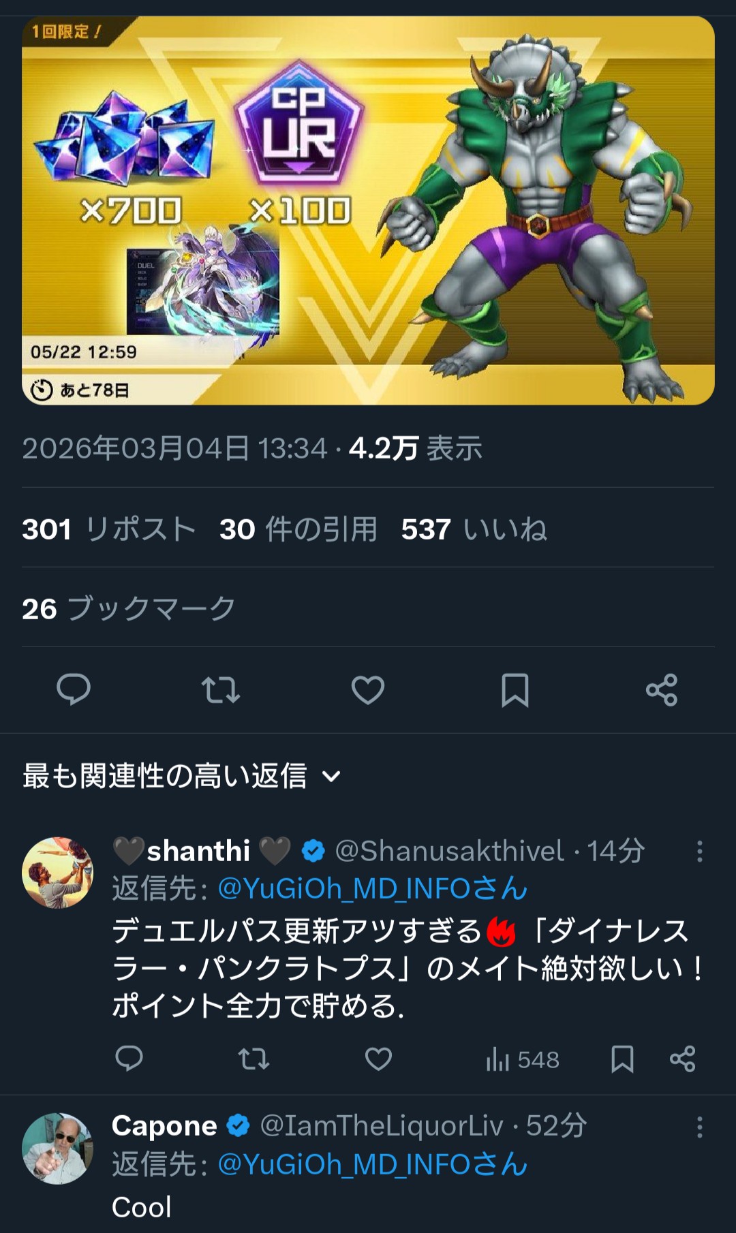
Task: View analytics showing 548 views
Action: tap(523, 1060)
